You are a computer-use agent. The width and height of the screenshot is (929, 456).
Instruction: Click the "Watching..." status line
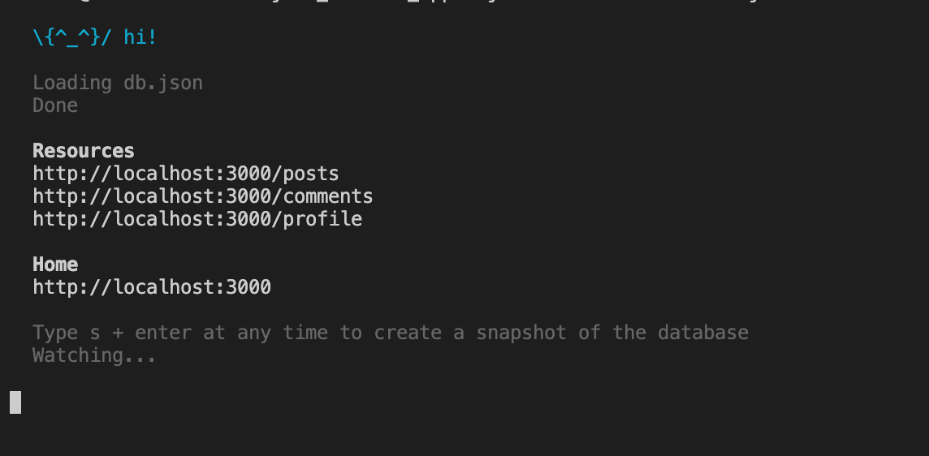pyautogui.click(x=94, y=355)
